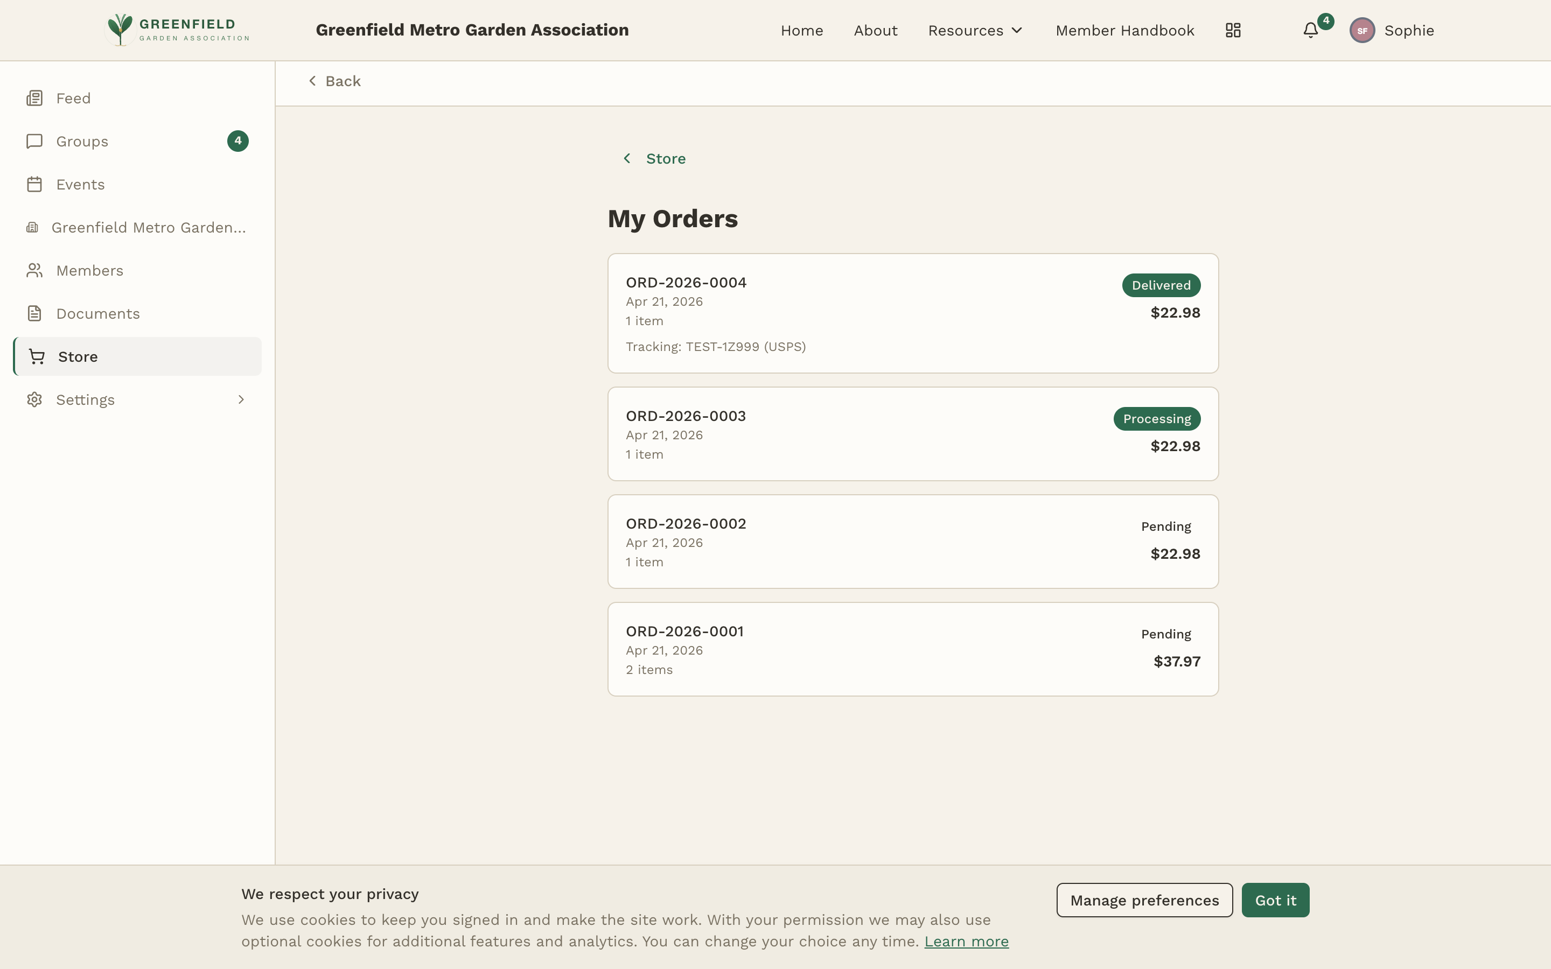Open the Member Handbook link
The image size is (1551, 969).
tap(1125, 30)
